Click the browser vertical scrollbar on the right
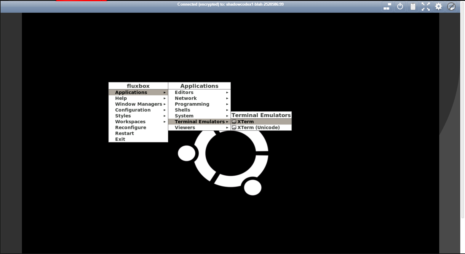Image resolution: width=465 pixels, height=254 pixels. coord(463,110)
